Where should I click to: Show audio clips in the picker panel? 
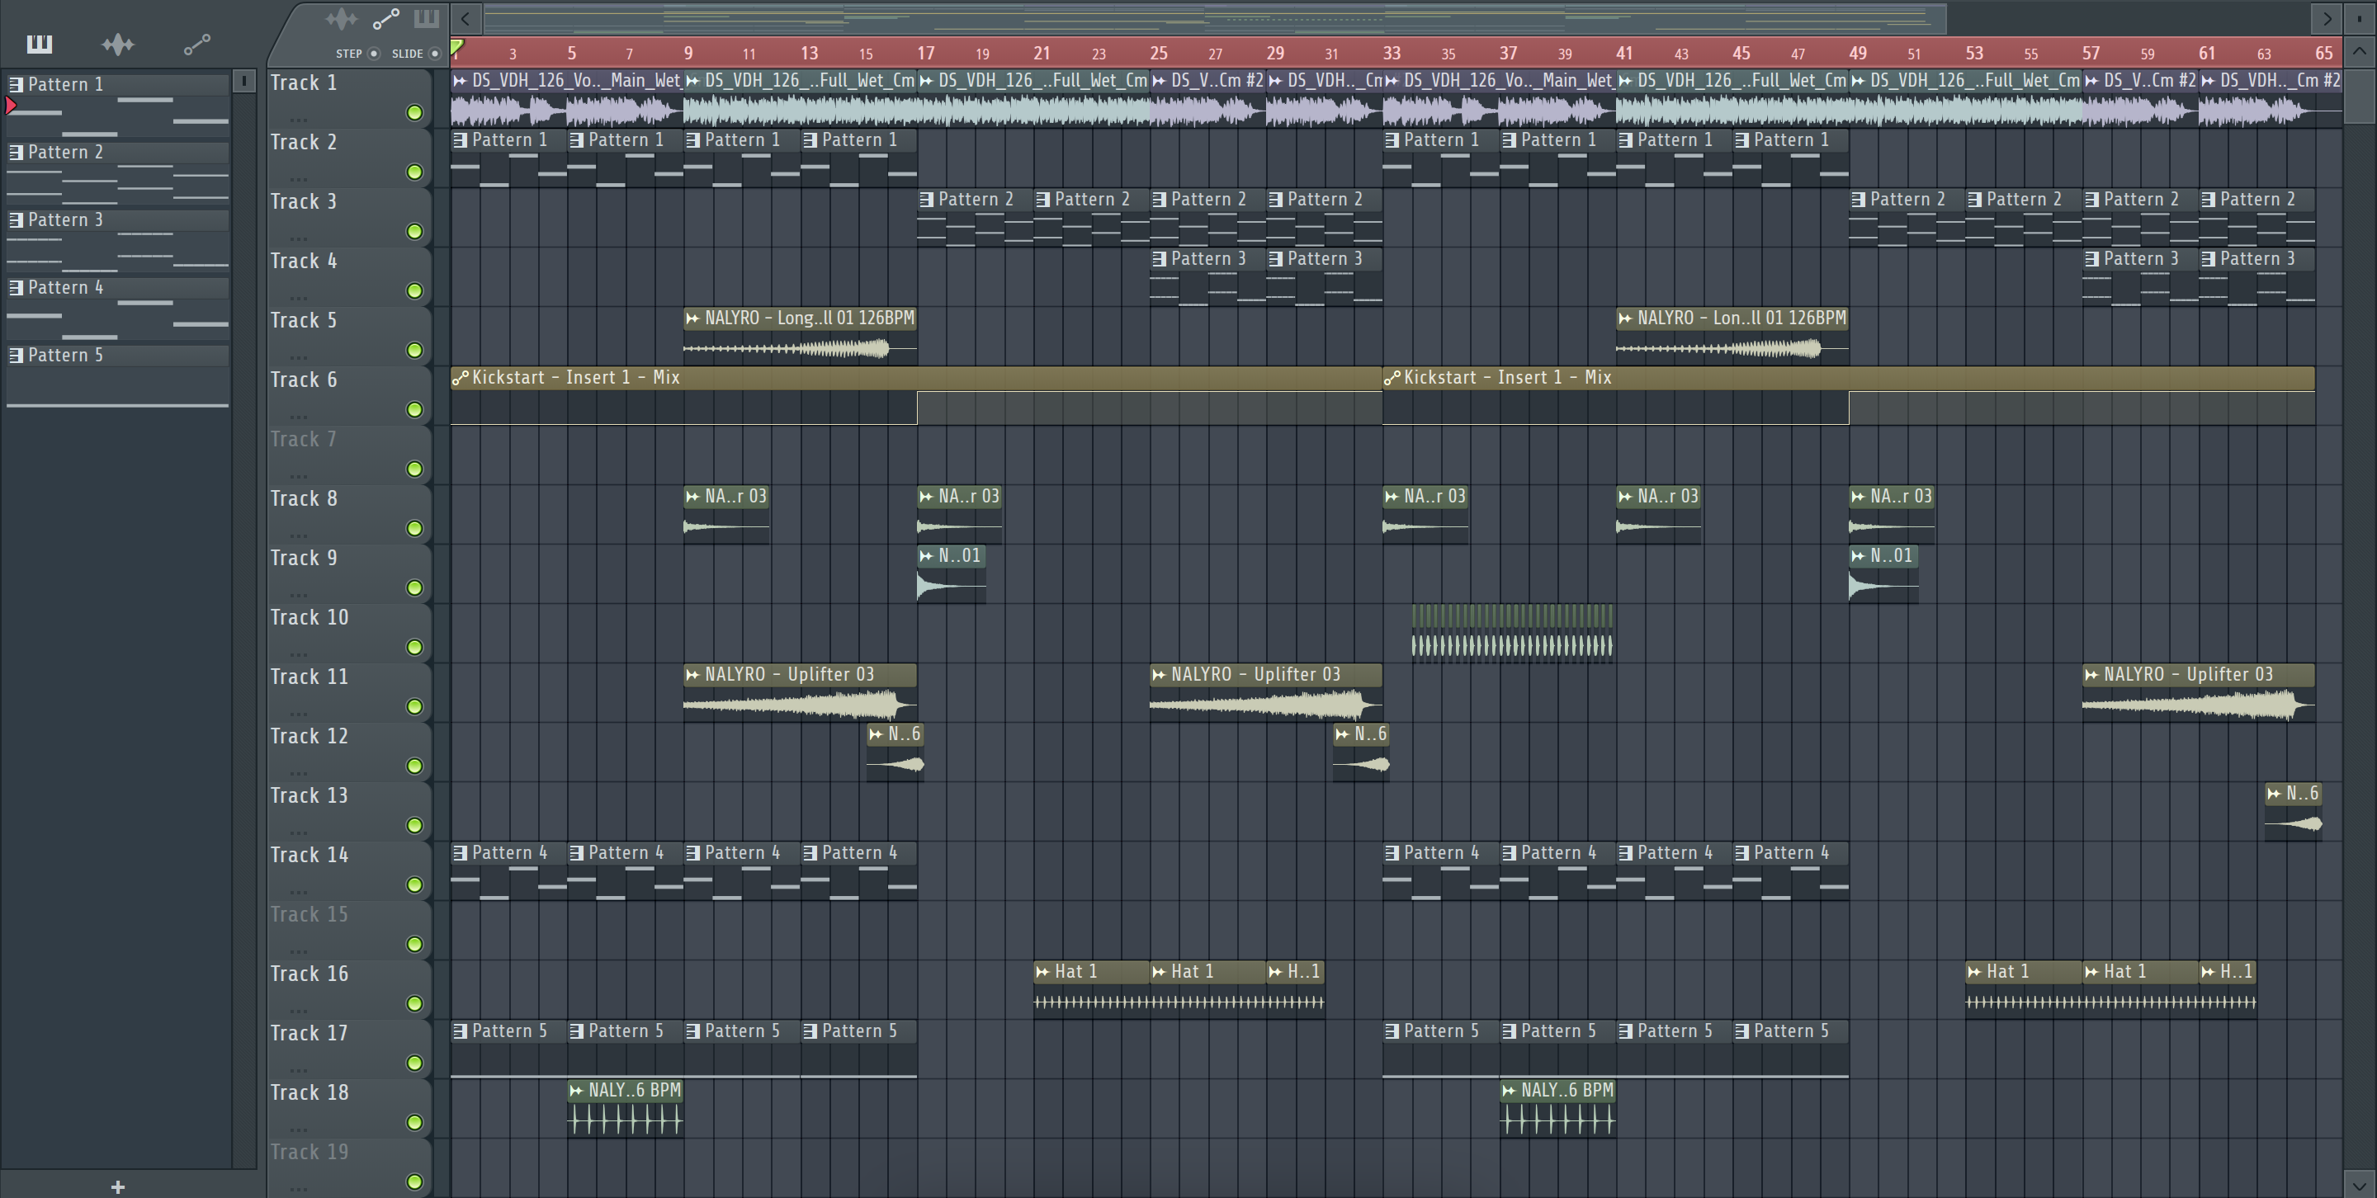pyautogui.click(x=117, y=44)
